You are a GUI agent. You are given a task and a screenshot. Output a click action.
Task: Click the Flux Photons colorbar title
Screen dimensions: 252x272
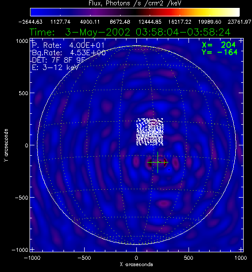point(135,3)
